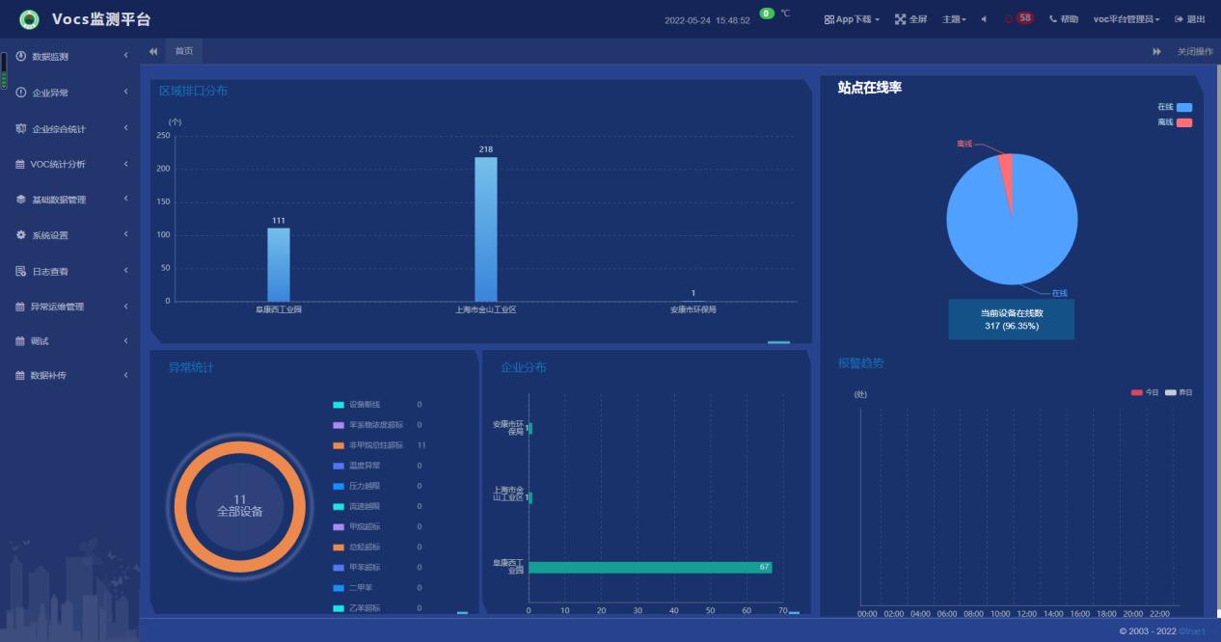Toggle the 离线 legend in 站点在线率 chart

1183,122
